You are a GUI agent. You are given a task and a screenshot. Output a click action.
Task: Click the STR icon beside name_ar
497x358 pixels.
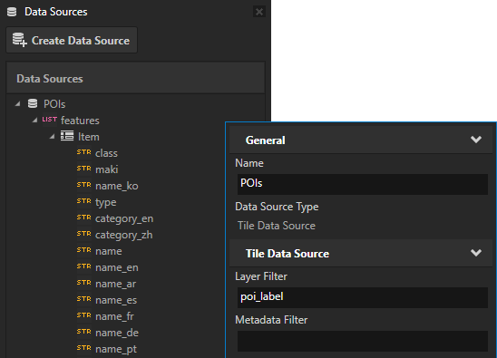(84, 283)
